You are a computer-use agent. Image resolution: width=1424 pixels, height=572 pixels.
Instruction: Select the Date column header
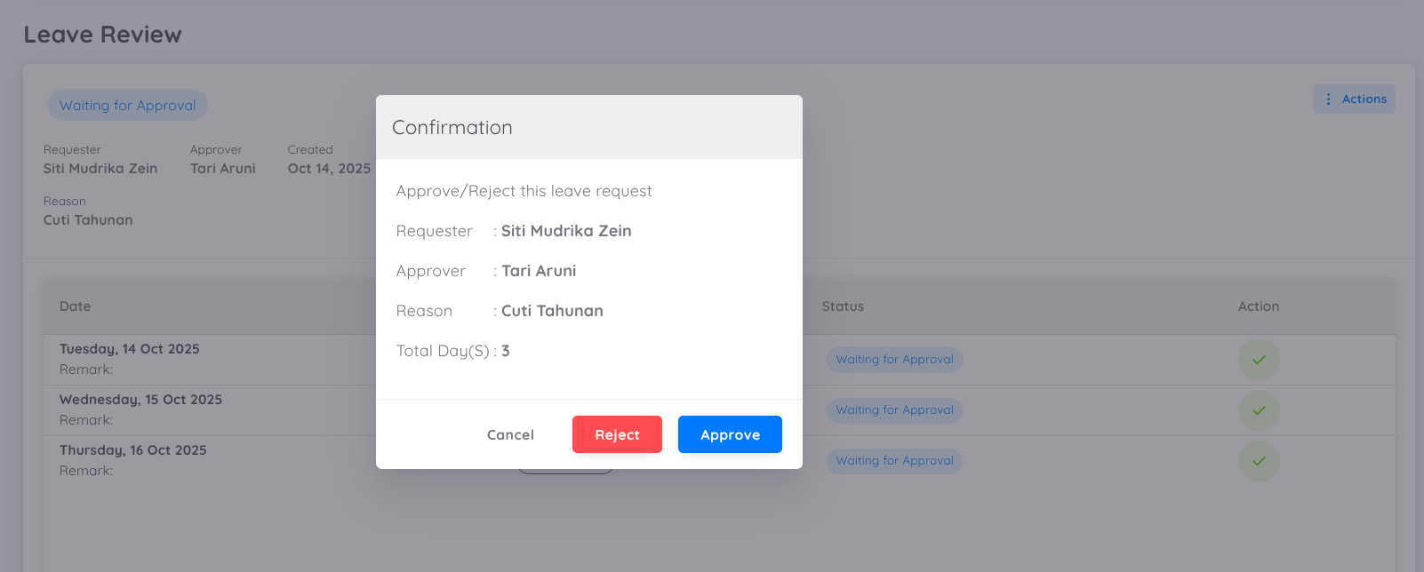[x=75, y=306]
